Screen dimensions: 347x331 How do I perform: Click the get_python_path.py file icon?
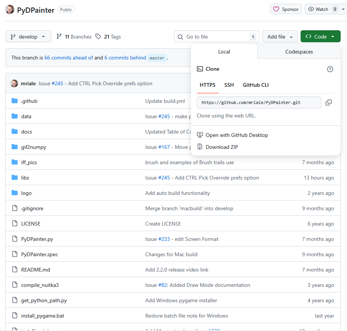(x=15, y=300)
